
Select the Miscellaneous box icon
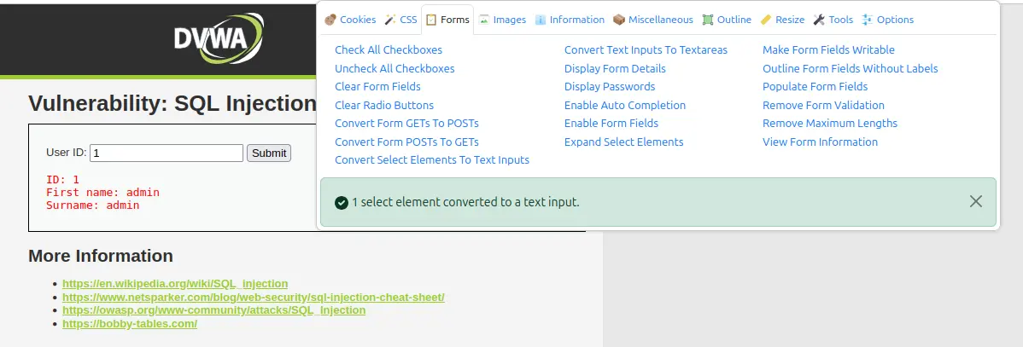coord(619,20)
